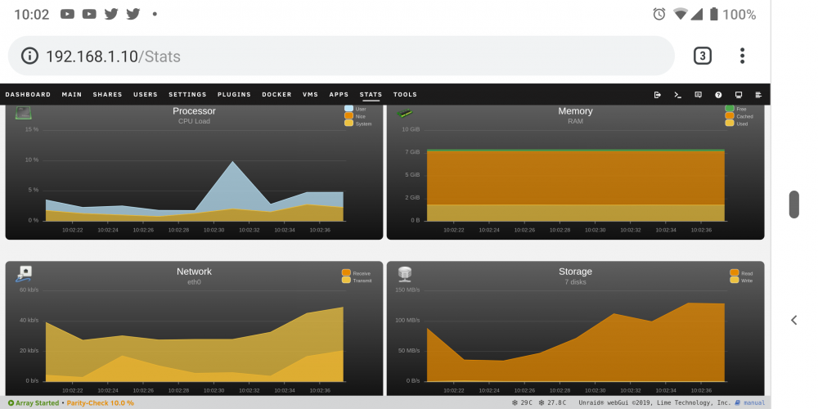Tap the battery 100% indicator

tap(732, 14)
